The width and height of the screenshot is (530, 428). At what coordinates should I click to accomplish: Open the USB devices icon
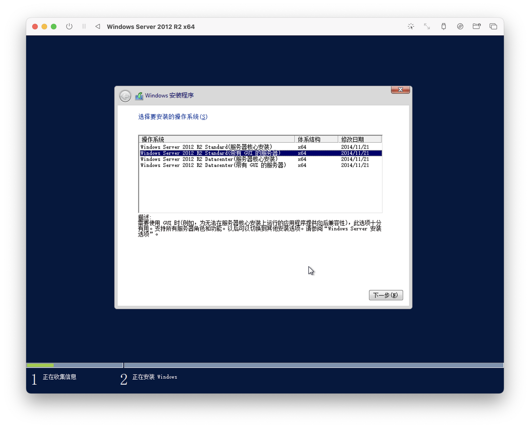(x=444, y=26)
